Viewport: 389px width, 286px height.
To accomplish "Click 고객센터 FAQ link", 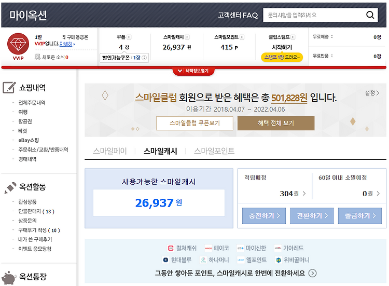I will (238, 15).
